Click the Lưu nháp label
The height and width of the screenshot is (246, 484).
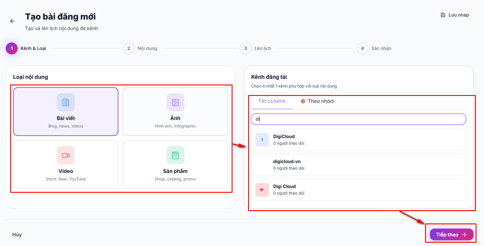click(459, 15)
